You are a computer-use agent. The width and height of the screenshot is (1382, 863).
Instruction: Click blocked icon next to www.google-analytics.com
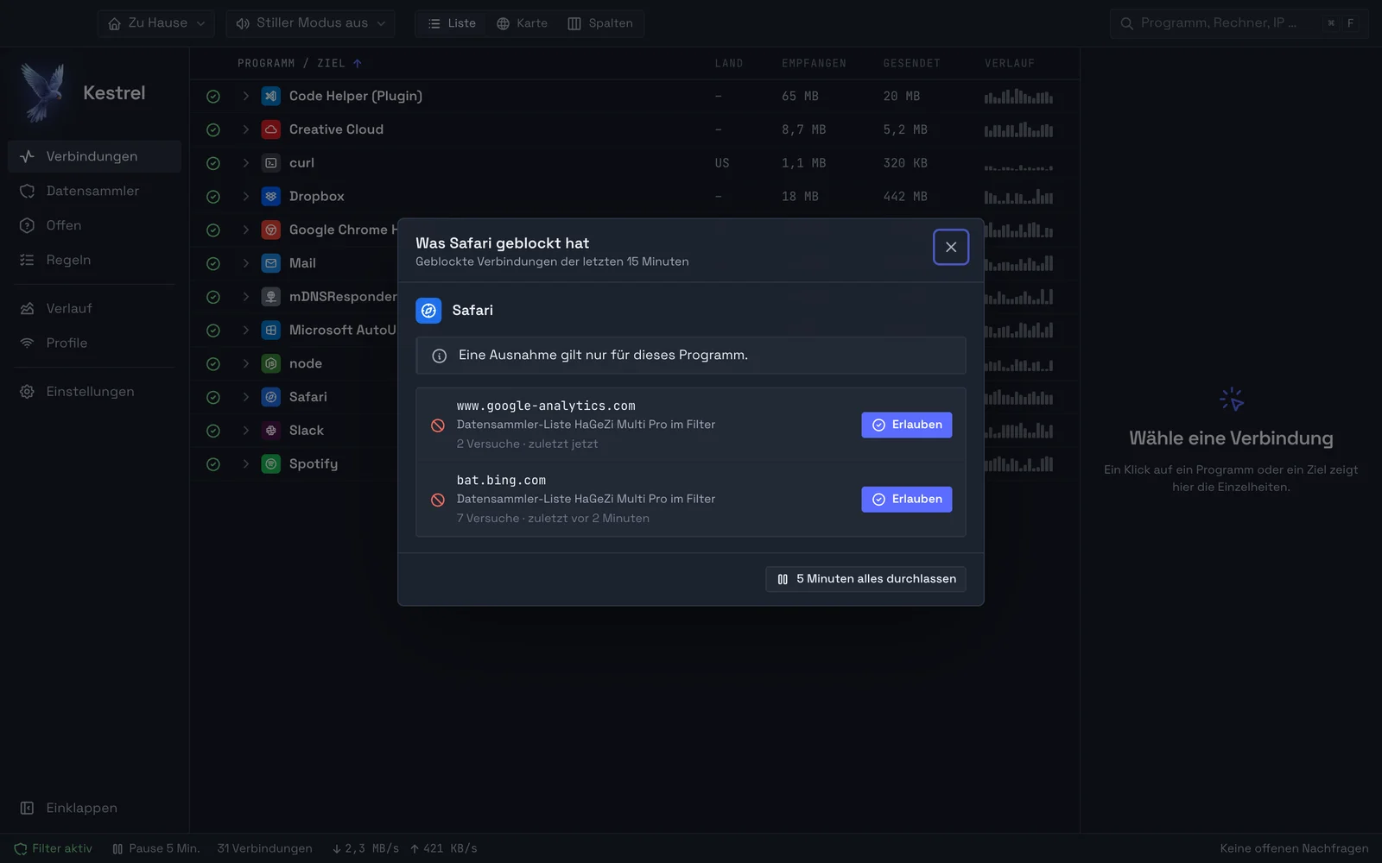coord(438,425)
